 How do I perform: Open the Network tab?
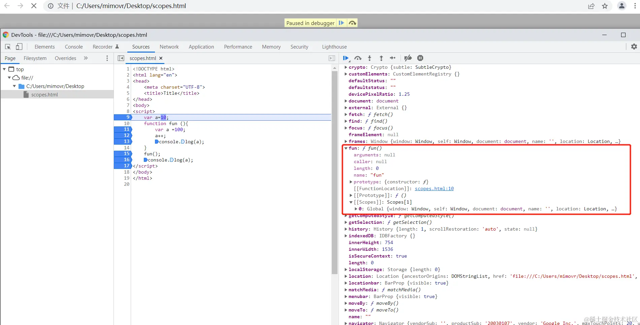pyautogui.click(x=169, y=47)
